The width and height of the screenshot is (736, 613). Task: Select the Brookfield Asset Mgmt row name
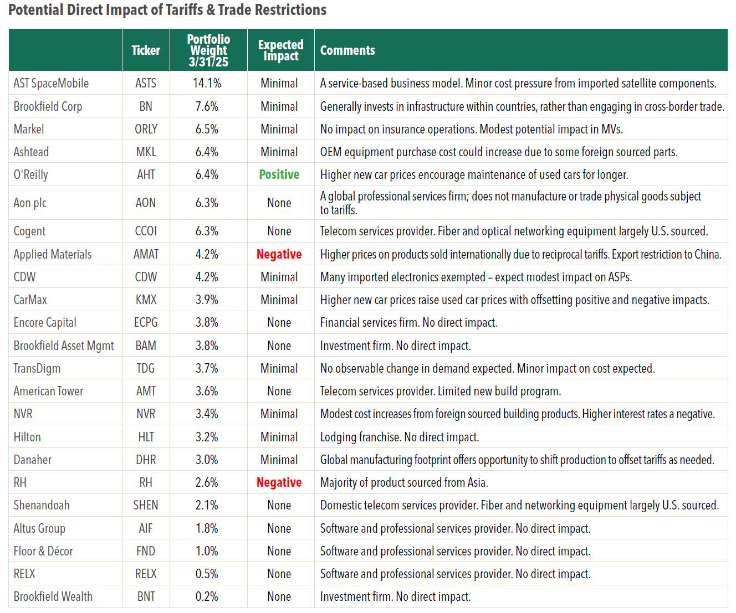(x=64, y=346)
